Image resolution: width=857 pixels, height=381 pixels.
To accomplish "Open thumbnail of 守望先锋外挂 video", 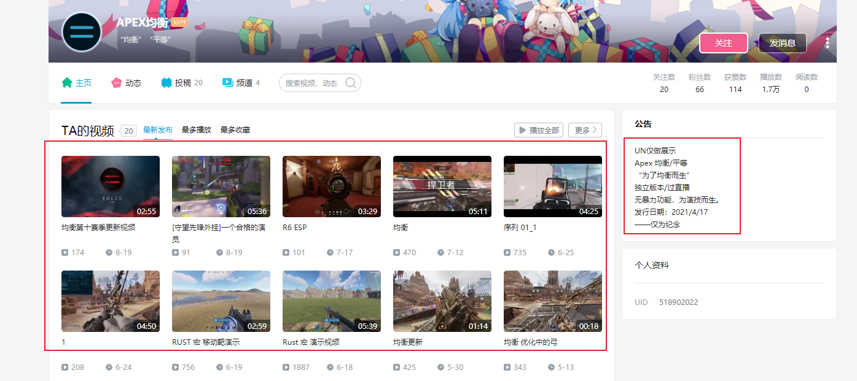I will [221, 187].
